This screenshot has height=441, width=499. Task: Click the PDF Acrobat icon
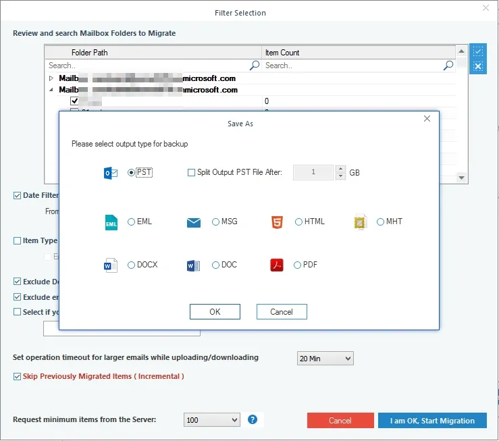tap(277, 265)
